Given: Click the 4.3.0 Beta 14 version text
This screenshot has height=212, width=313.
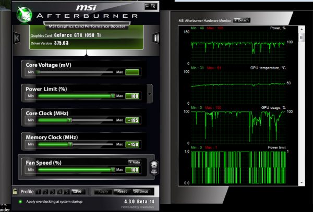Looking at the screenshot, I should (139, 202).
